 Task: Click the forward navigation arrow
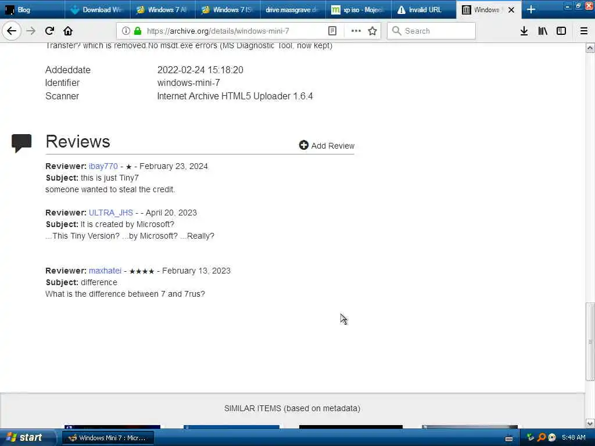pos(31,31)
